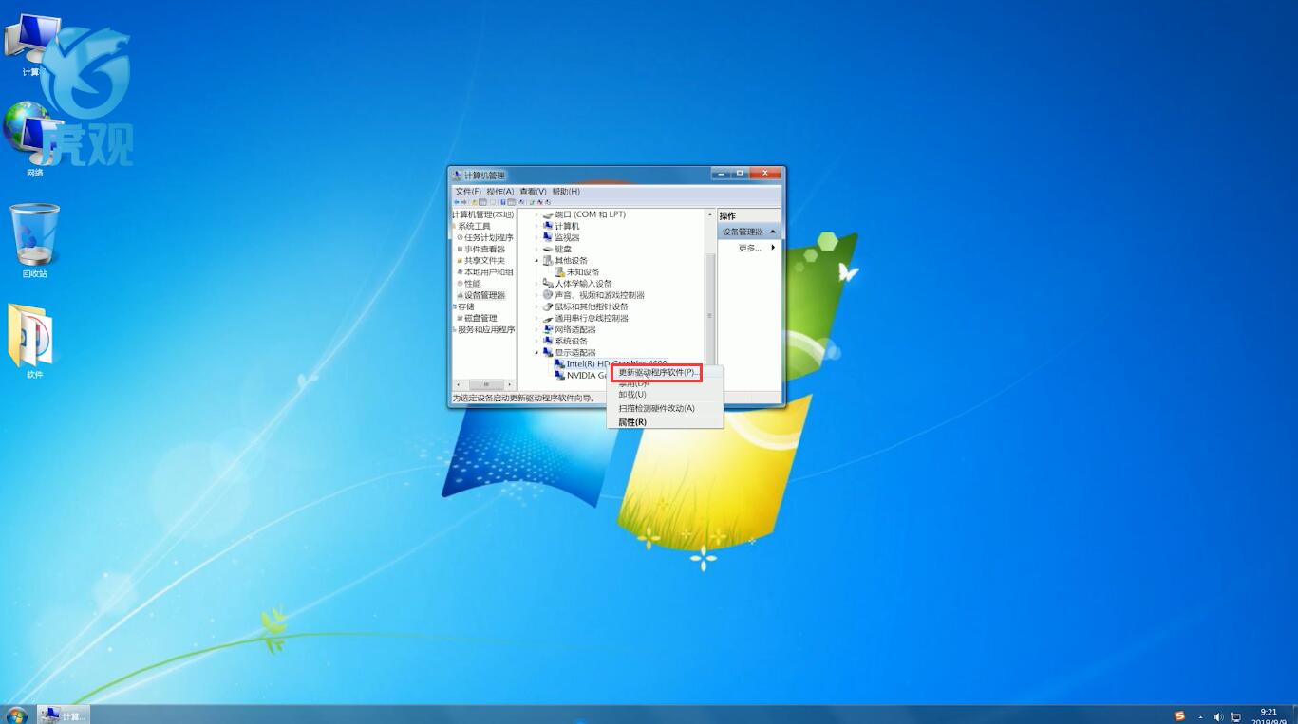Click the taskbar clock showing 9:21

(x=1269, y=716)
